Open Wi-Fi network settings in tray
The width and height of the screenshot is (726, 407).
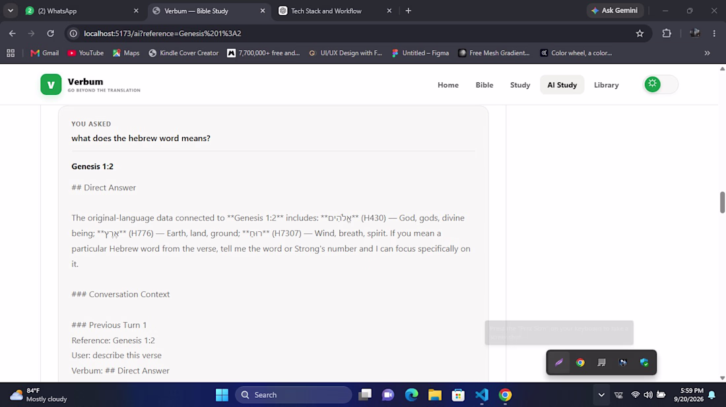point(635,395)
